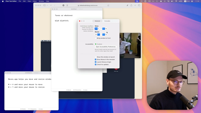Click 'Taxes or whatever' line in Untitled
201x113 pixels.
[64, 15]
